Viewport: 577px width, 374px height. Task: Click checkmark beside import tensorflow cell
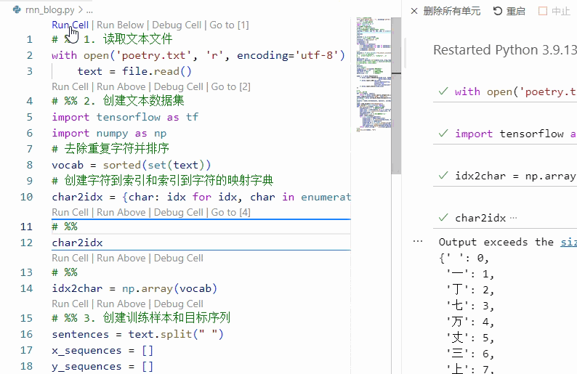443,133
